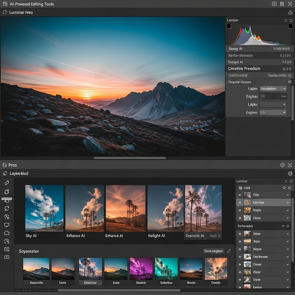Click the monitor icon in left toolbar
Image resolution: width=295 pixels, height=295 pixels.
(7, 225)
